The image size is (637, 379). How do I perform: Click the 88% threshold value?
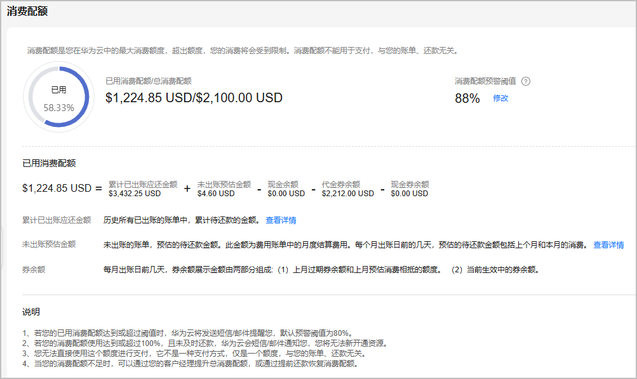point(467,98)
